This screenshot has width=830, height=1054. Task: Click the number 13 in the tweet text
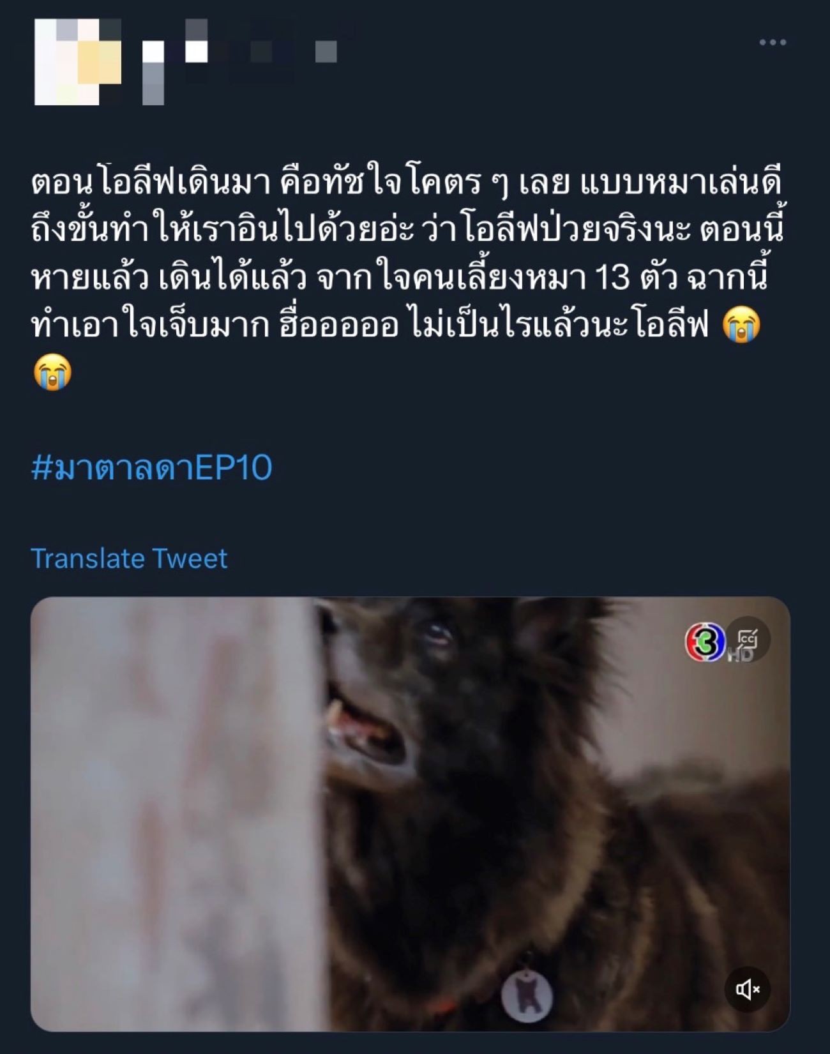pos(612,278)
